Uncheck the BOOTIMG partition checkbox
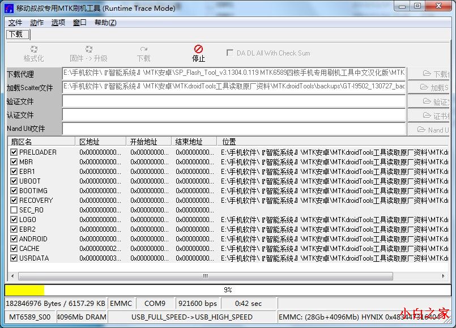 [x=14, y=190]
